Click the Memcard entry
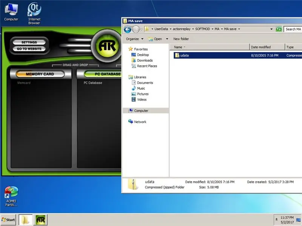 [24, 83]
